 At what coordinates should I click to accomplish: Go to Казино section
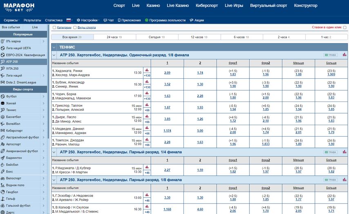click(x=153, y=6)
